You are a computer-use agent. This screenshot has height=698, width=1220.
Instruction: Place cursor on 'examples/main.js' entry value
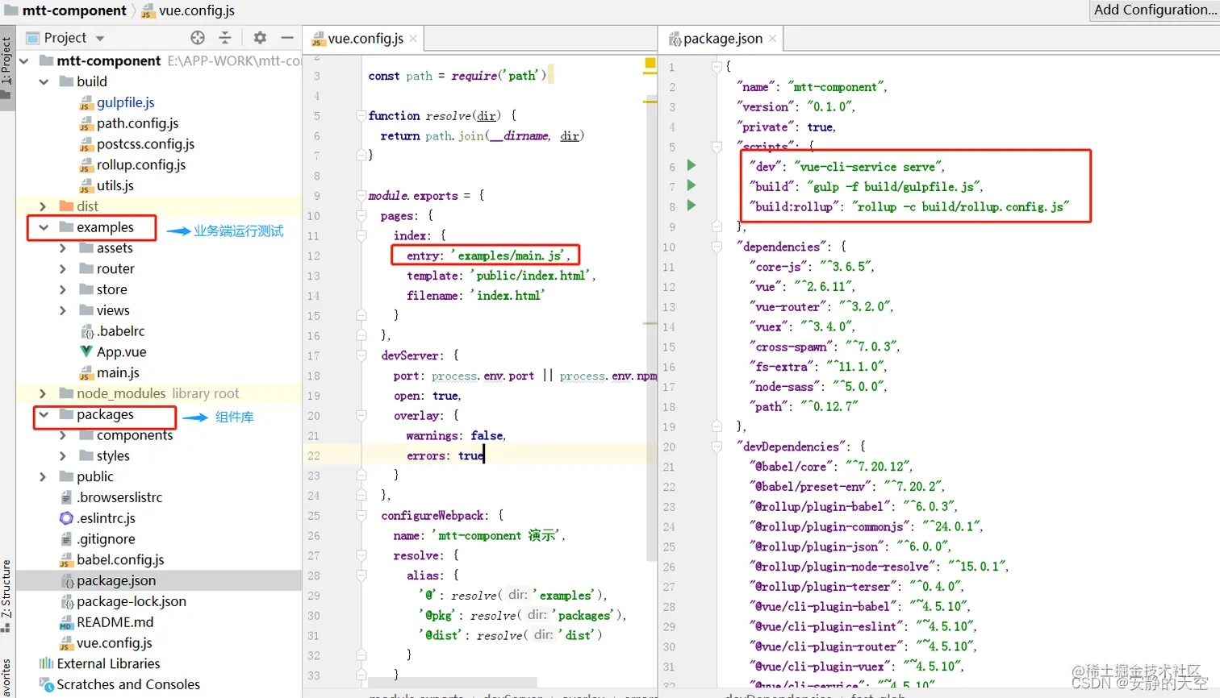click(x=510, y=256)
